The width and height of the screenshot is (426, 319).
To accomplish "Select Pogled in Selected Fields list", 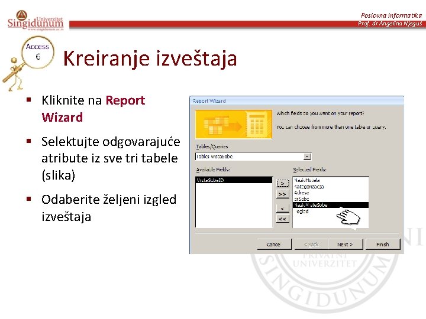I will (331, 211).
